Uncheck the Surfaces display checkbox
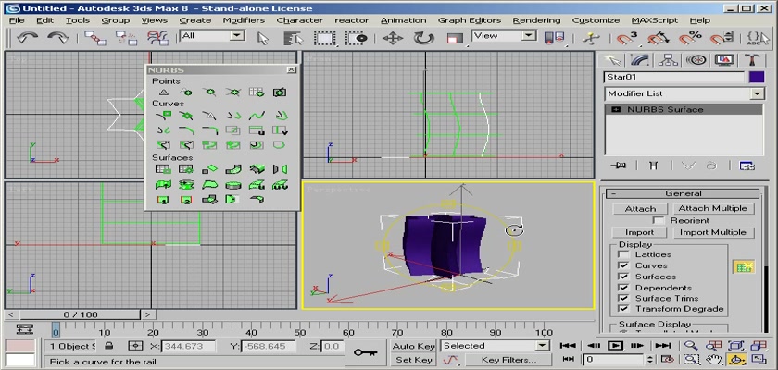Image resolution: width=778 pixels, height=370 pixels. (x=623, y=277)
